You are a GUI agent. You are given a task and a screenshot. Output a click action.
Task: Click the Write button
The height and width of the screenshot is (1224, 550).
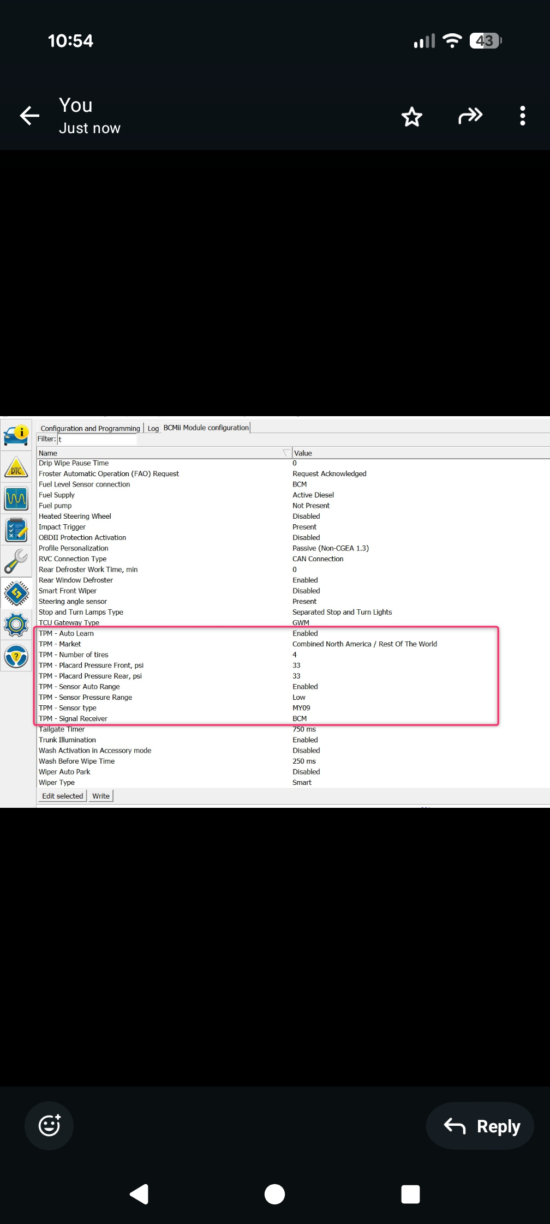coord(101,796)
